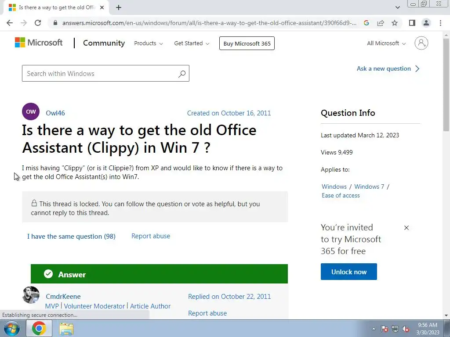Click 'Created on October 16, 2011' text

[x=229, y=113]
